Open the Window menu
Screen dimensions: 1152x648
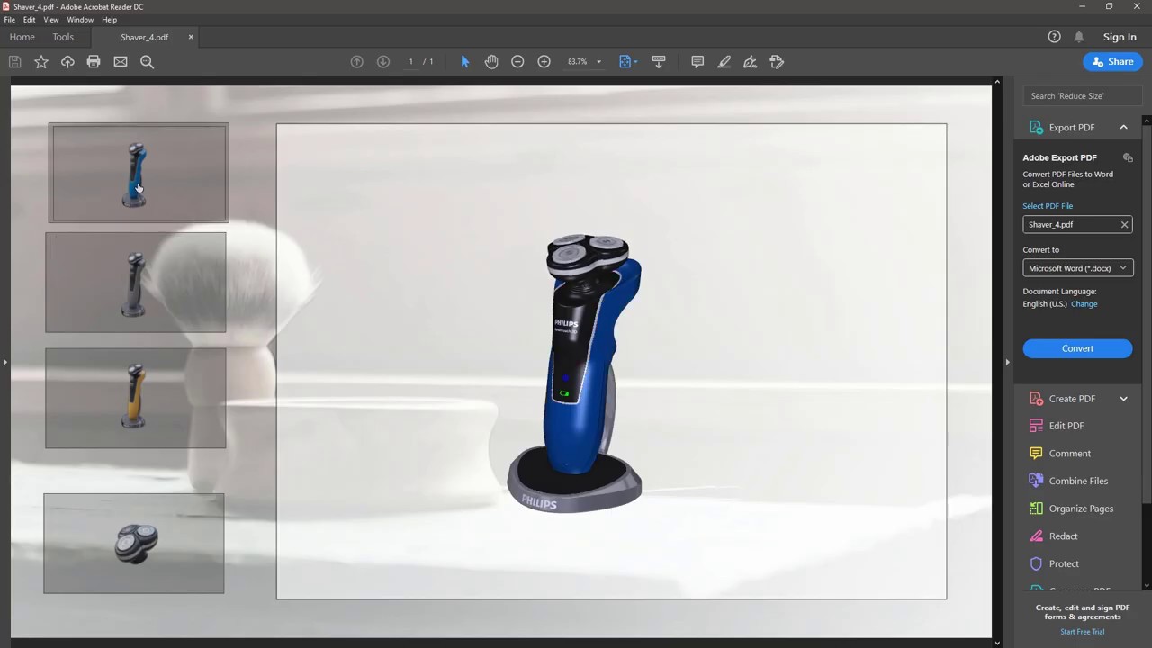tap(80, 20)
